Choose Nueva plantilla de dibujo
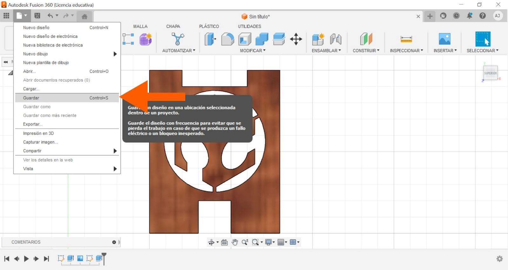The image size is (508, 270). (67, 63)
